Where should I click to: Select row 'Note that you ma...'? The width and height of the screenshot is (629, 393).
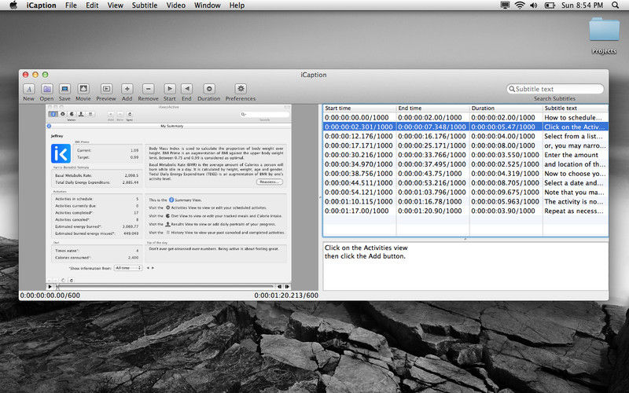465,193
